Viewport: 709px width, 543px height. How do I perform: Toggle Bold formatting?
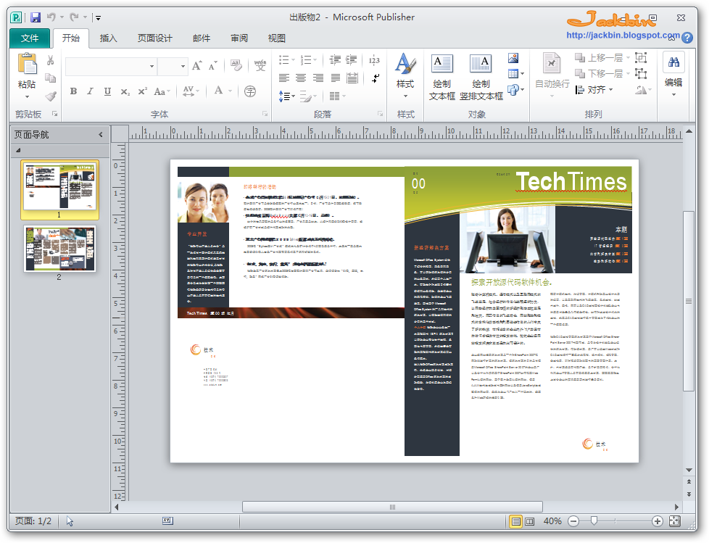(x=73, y=91)
